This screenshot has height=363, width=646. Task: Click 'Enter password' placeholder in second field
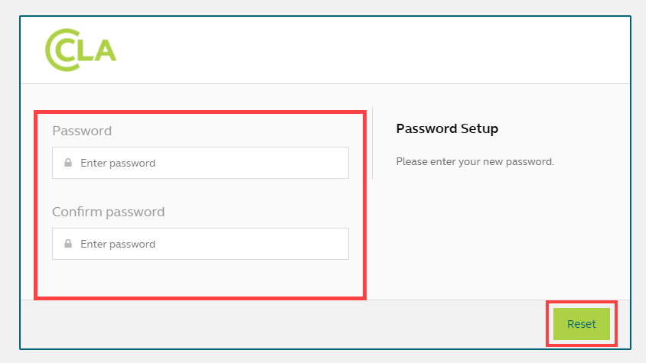118,244
